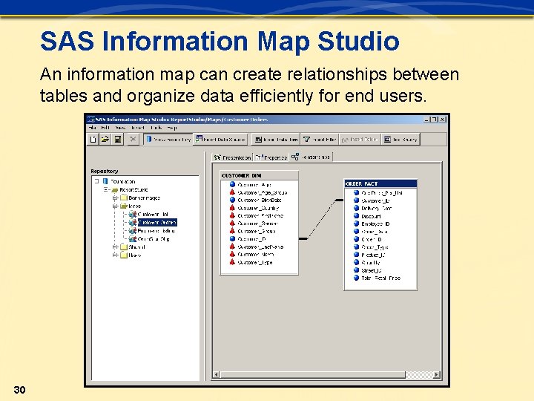
Task: Click the Insert Data Item toolbar button
Action: coord(276,139)
